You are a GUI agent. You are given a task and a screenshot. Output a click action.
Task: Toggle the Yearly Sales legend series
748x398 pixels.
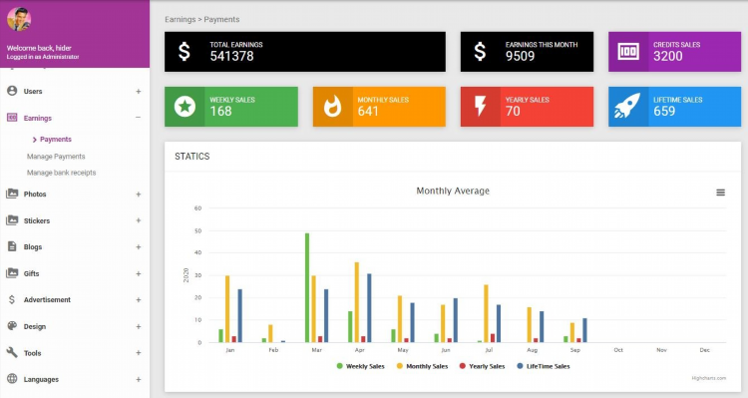[x=482, y=366]
